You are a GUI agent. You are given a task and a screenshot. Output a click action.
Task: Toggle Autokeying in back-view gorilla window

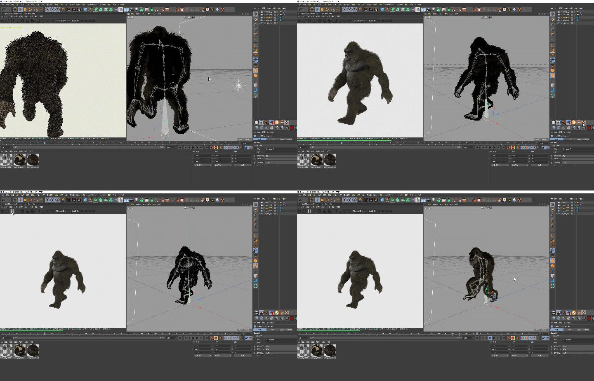coord(216,147)
